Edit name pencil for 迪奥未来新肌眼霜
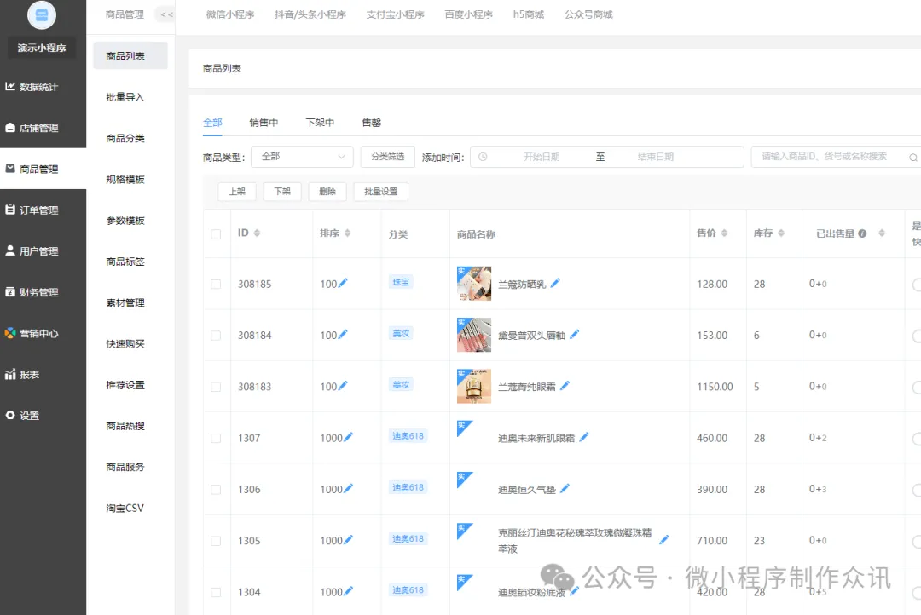 click(x=584, y=437)
